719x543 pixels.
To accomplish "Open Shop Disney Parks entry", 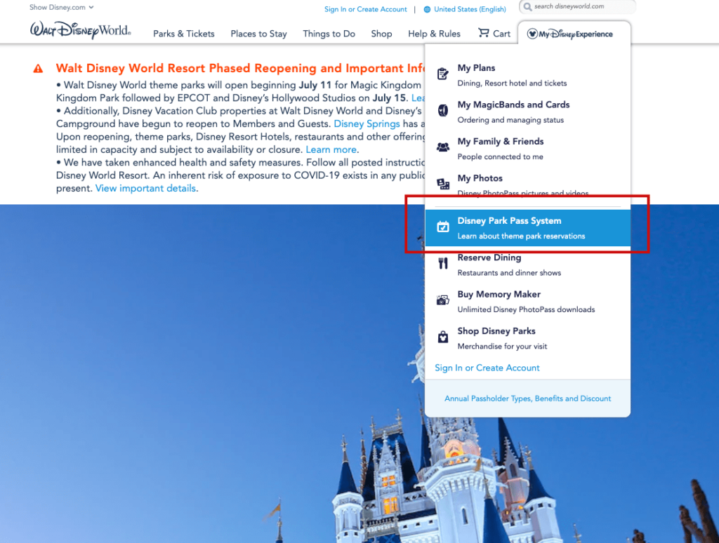I will (x=527, y=337).
